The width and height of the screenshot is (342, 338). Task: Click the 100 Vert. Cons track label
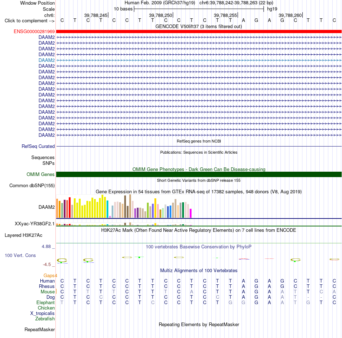pyautogui.click(x=20, y=255)
